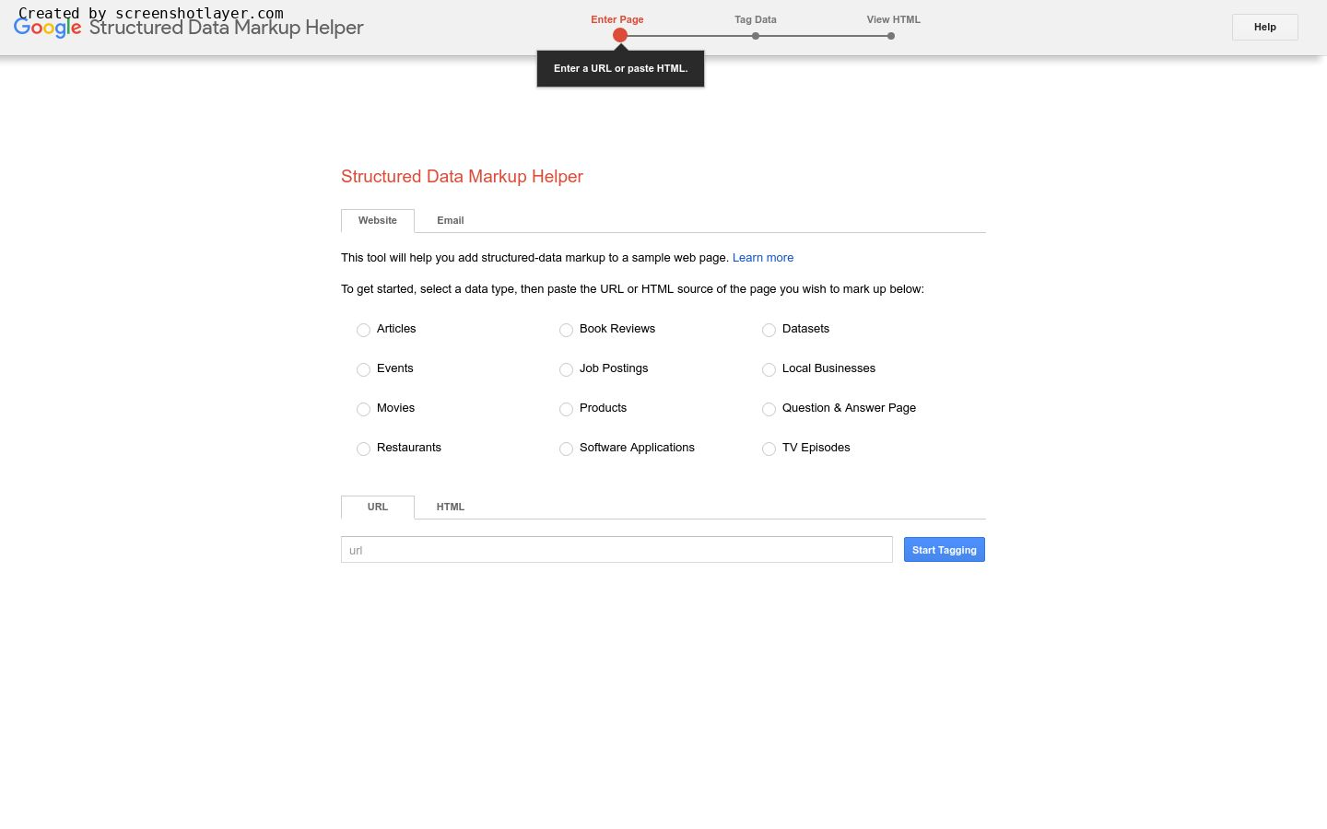Screen dimensions: 1327x829
Task: Select Question & Answer Page type
Action: point(769,409)
